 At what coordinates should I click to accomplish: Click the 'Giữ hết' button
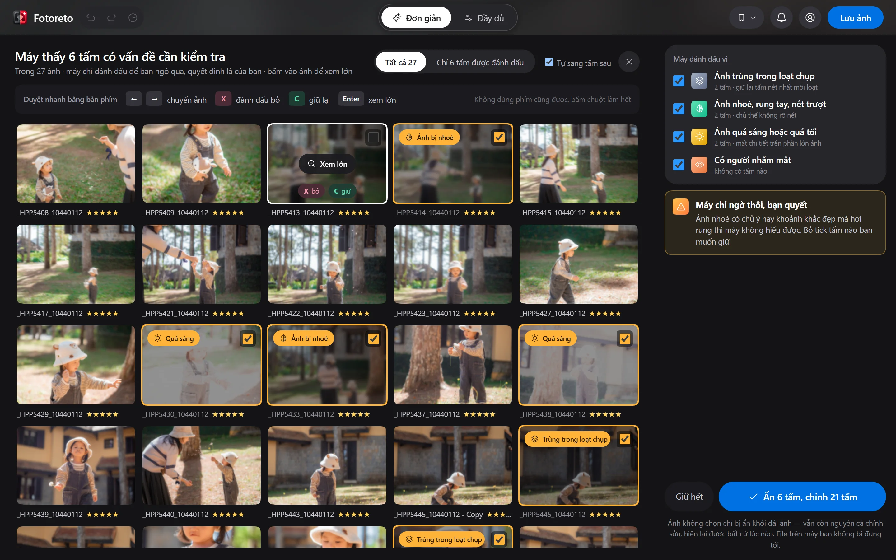[689, 497]
